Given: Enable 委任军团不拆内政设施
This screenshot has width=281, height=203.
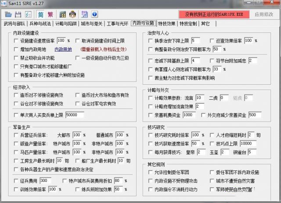Looking at the screenshot, I should [x=212, y=172].
